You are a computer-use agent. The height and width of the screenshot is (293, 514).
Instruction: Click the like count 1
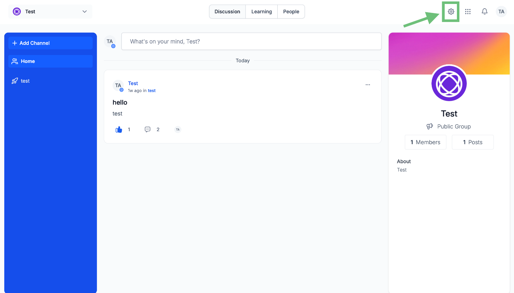click(x=129, y=129)
